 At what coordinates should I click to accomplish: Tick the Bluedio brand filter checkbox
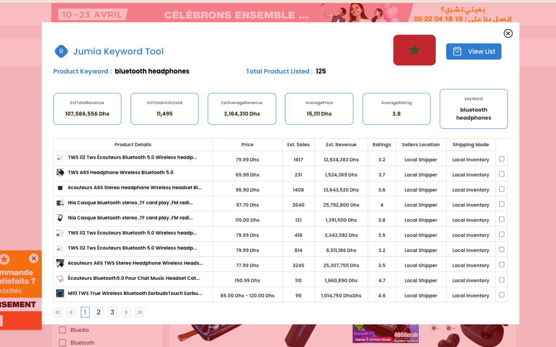tap(63, 330)
